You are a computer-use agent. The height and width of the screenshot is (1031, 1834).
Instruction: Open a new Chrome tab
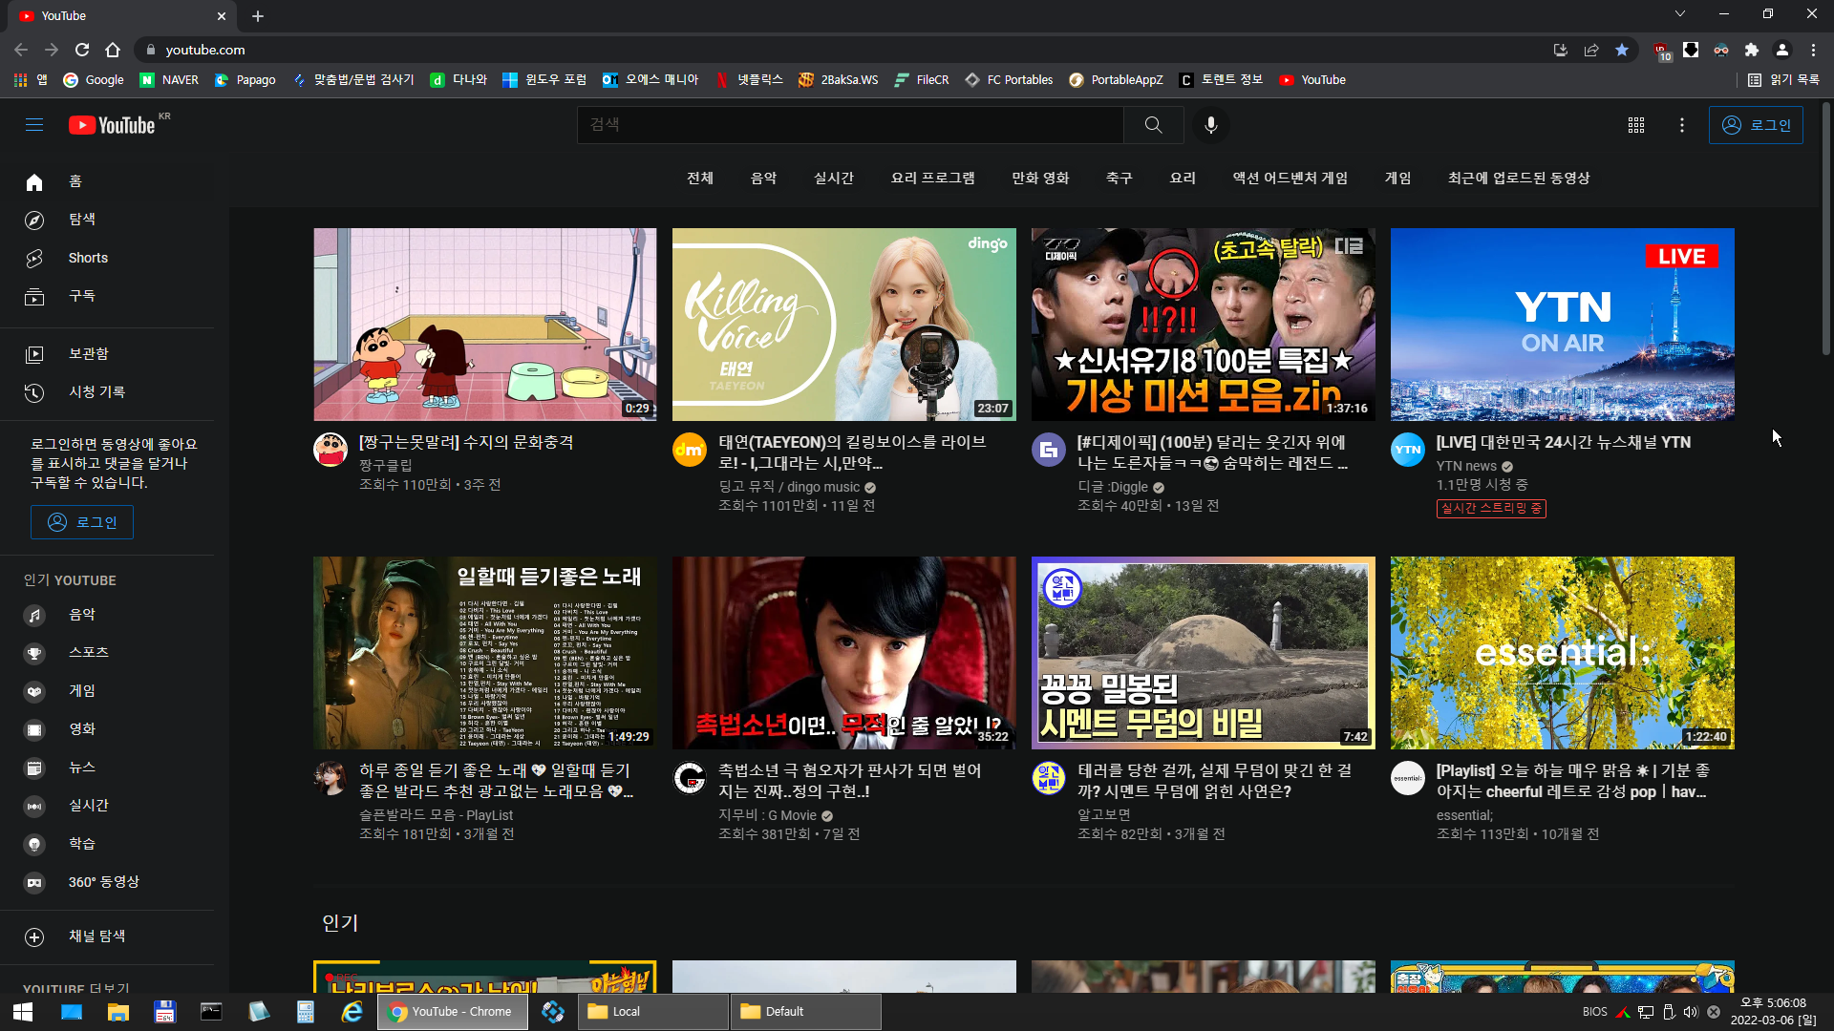tap(258, 15)
